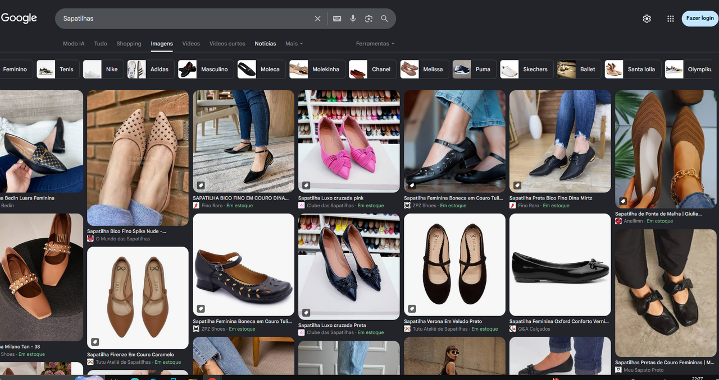
Task: Expand the Ferramentas dropdown
Action: point(375,44)
